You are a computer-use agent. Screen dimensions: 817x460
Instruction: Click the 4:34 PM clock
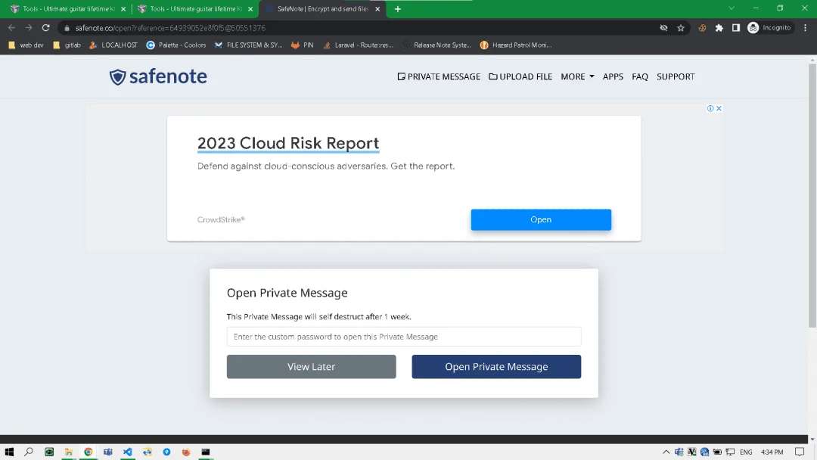point(772,452)
